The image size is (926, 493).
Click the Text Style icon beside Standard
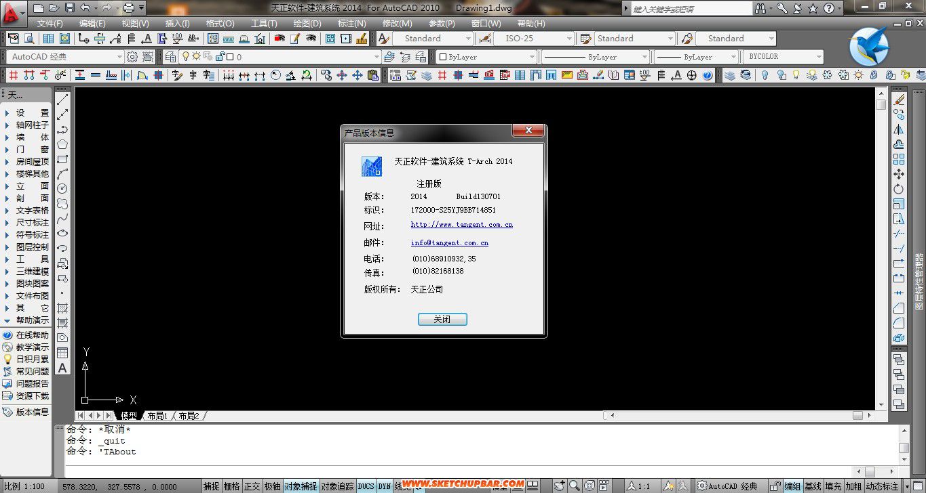click(x=383, y=39)
